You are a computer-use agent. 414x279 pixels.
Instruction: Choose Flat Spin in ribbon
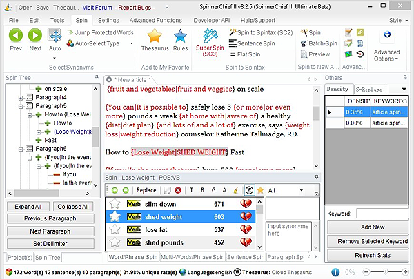pos(245,54)
